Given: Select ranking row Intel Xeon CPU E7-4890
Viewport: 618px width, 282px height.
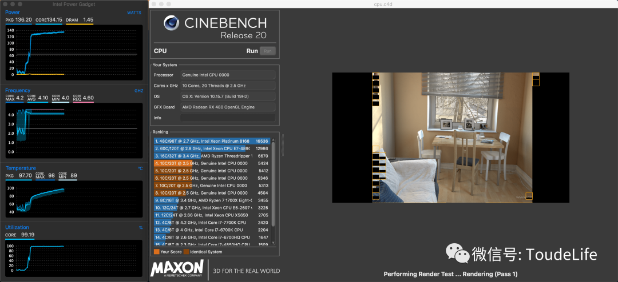Looking at the screenshot, I should 212,148.
